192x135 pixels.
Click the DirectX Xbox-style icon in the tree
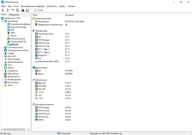[x=5, y=68]
